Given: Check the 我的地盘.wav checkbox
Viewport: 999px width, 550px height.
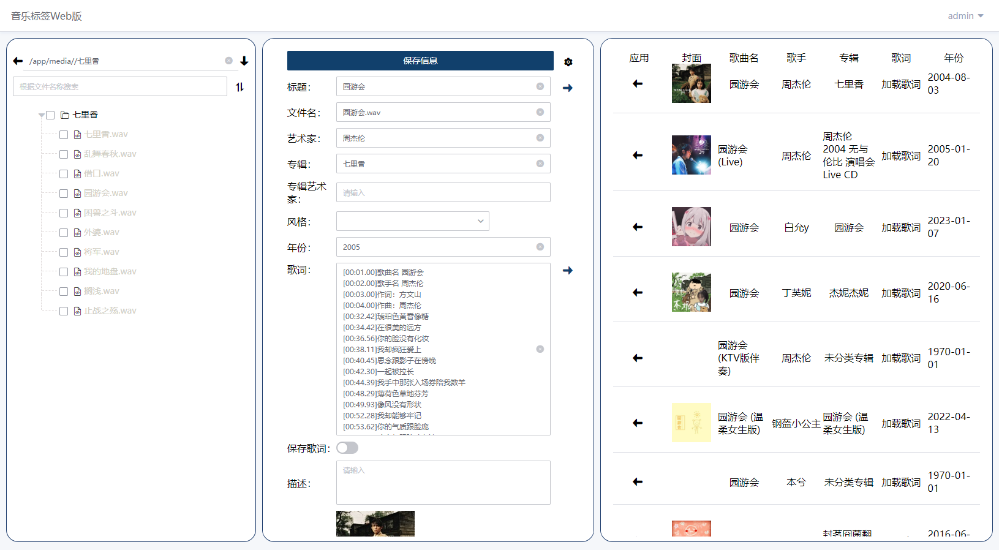Looking at the screenshot, I should [x=64, y=272].
